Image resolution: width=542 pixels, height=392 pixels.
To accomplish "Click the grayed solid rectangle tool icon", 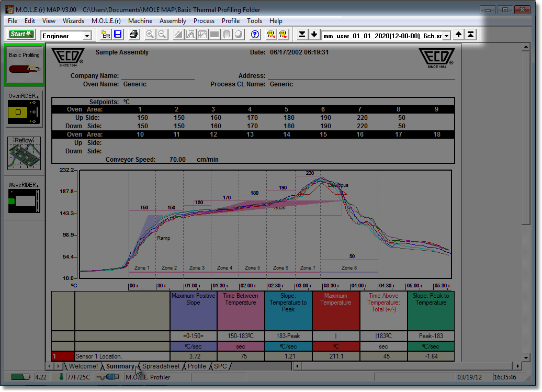I will [x=214, y=35].
